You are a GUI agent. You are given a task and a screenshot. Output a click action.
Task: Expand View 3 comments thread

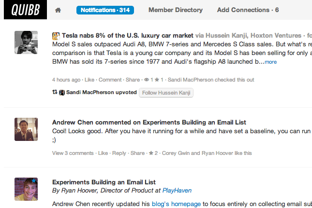(x=73, y=153)
